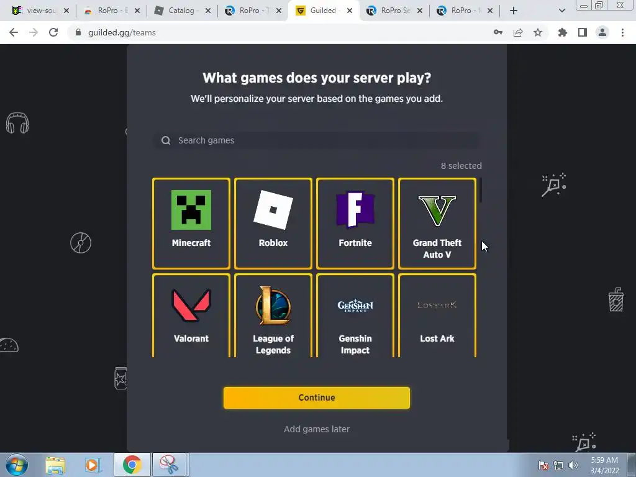This screenshot has height=477, width=636.
Task: Share this page icon
Action: (518, 32)
